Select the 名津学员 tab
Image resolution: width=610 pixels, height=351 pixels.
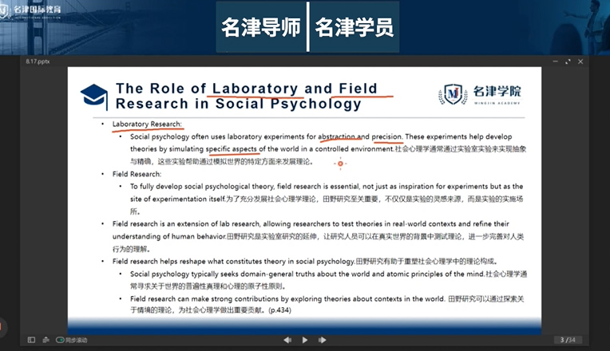coord(354,29)
